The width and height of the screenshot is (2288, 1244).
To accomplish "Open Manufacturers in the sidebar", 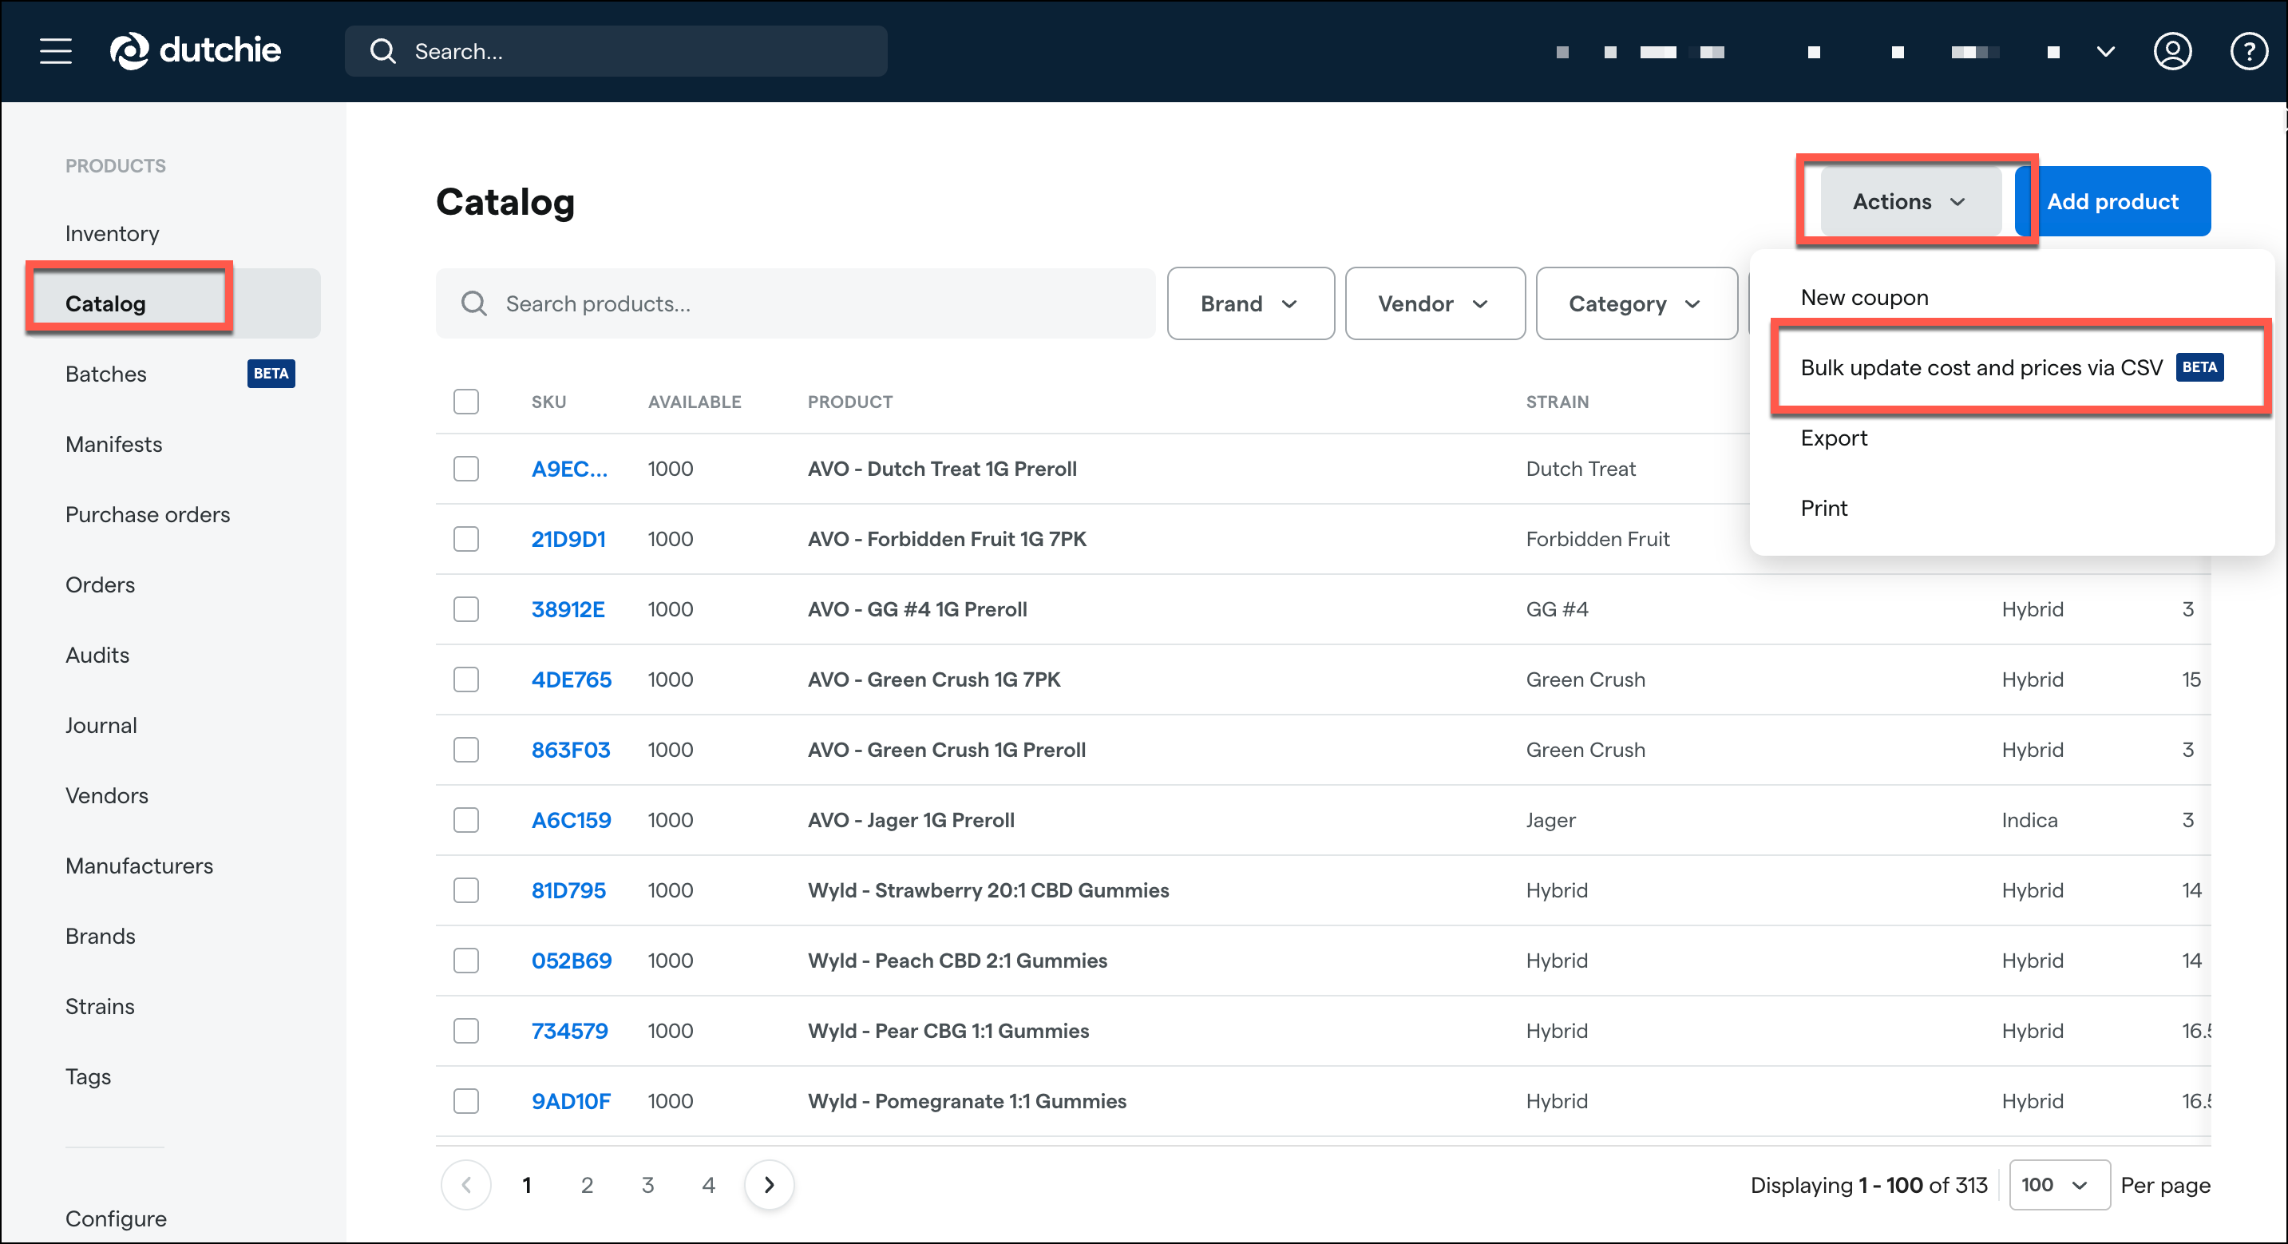I will point(140,865).
